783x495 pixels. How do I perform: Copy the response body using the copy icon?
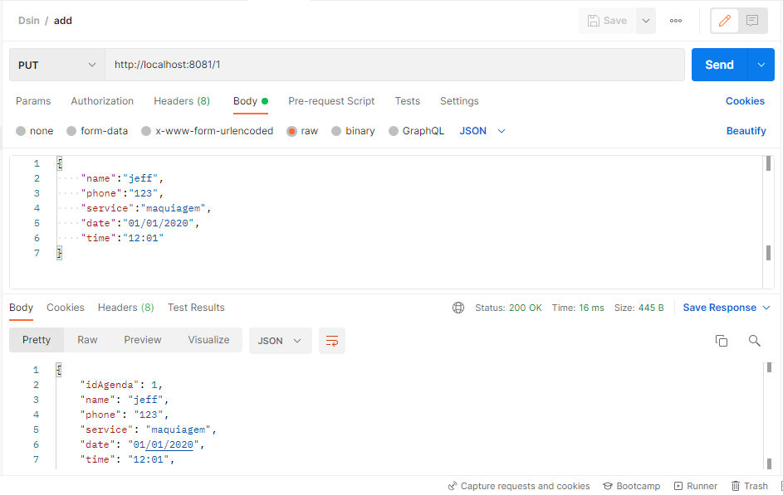click(722, 340)
